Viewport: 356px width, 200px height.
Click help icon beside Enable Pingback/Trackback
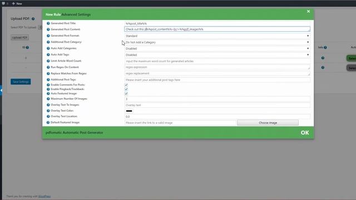[x=48, y=89]
